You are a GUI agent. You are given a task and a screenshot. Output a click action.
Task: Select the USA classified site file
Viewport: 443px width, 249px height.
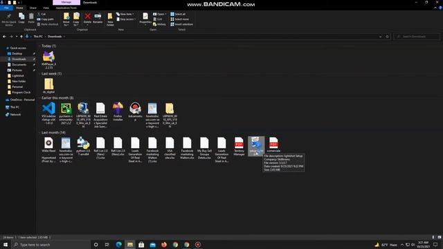click(170, 148)
